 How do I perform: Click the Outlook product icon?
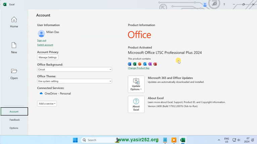click(x=145, y=64)
